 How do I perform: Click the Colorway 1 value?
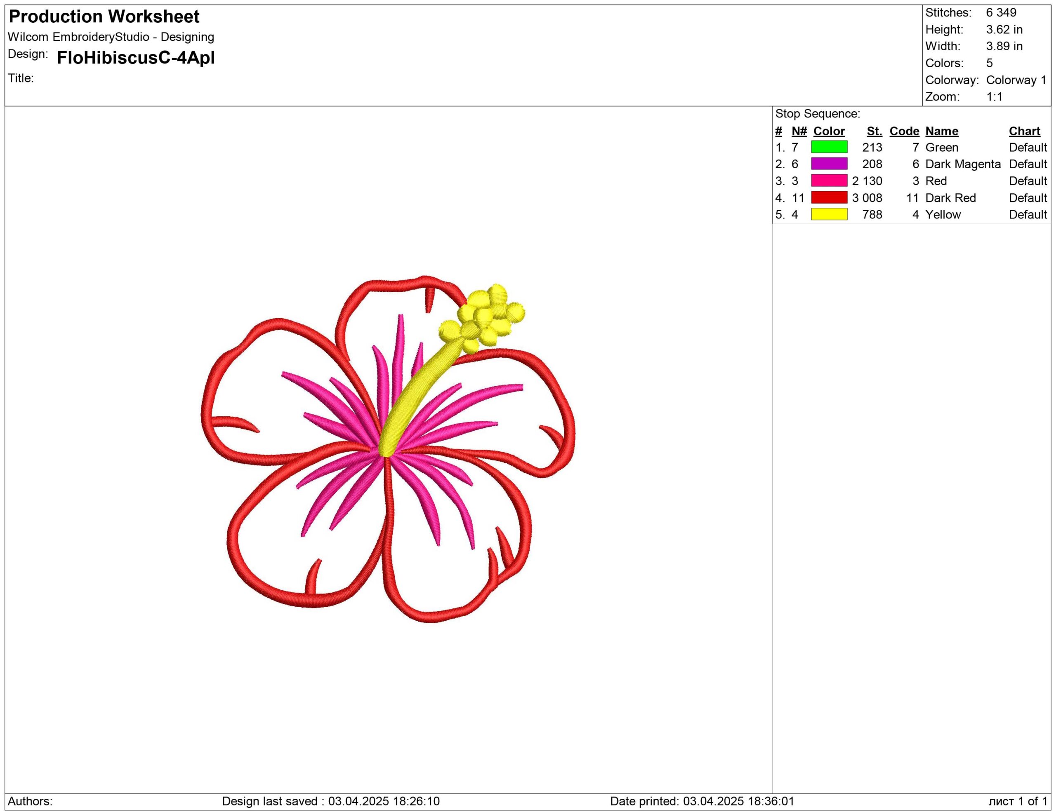(x=1016, y=80)
